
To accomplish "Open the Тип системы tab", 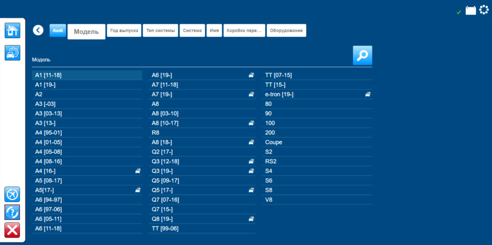I will (x=160, y=31).
